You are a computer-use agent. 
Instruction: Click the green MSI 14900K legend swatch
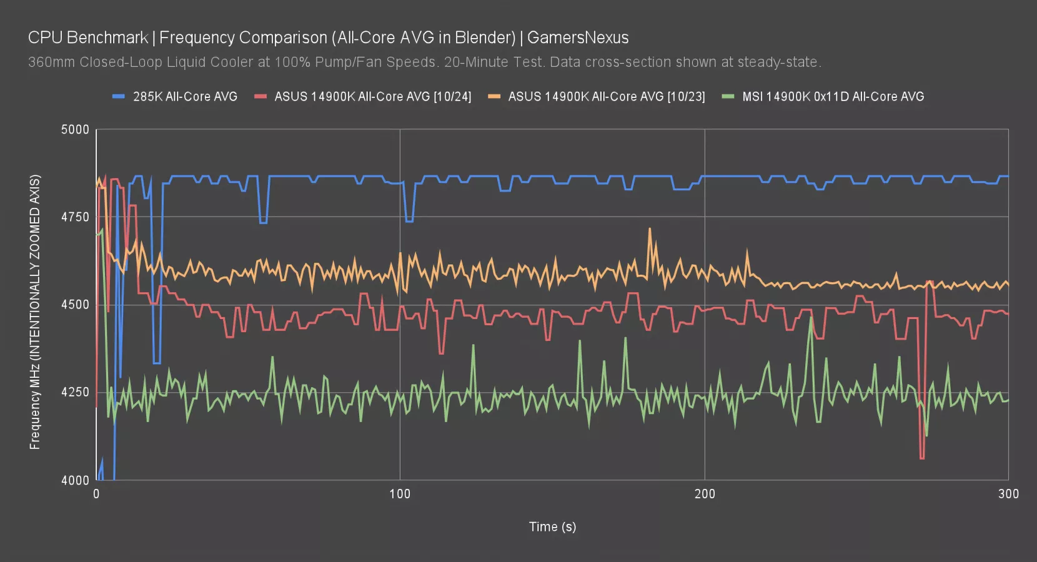pyautogui.click(x=728, y=97)
